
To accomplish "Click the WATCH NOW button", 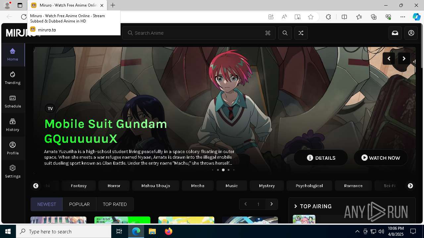I will click(381, 158).
